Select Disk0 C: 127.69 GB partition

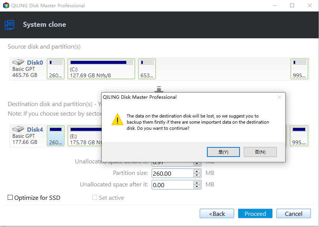click(101, 69)
